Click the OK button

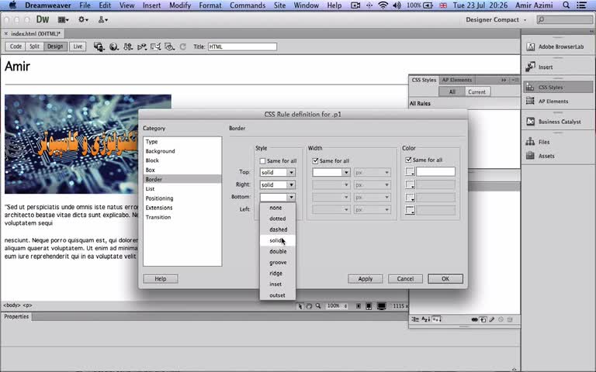point(445,279)
